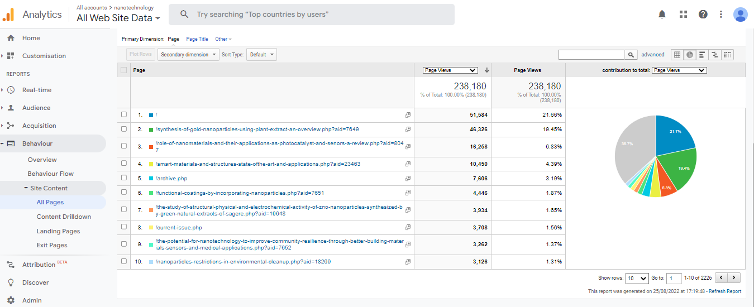
Task: Click the table search magnifier button
Action: (631, 55)
